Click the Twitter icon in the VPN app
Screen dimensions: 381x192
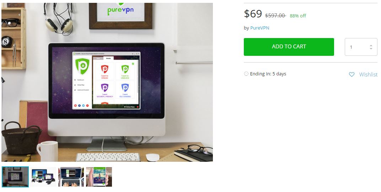[x=83, y=106]
